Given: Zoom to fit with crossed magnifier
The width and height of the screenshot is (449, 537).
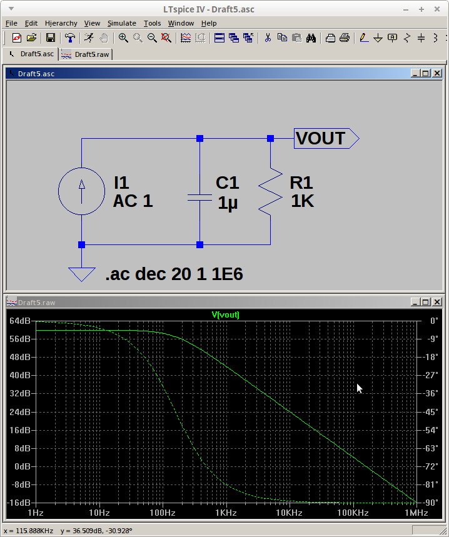Looking at the screenshot, I should pos(166,38).
